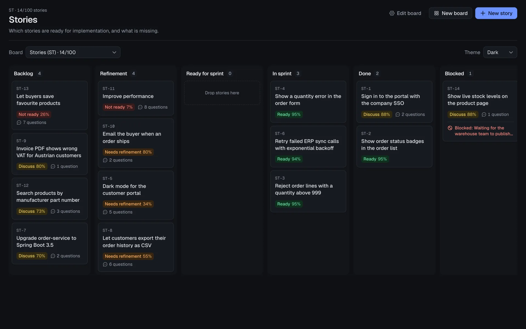
Task: Click the Edit board button
Action: [405, 13]
